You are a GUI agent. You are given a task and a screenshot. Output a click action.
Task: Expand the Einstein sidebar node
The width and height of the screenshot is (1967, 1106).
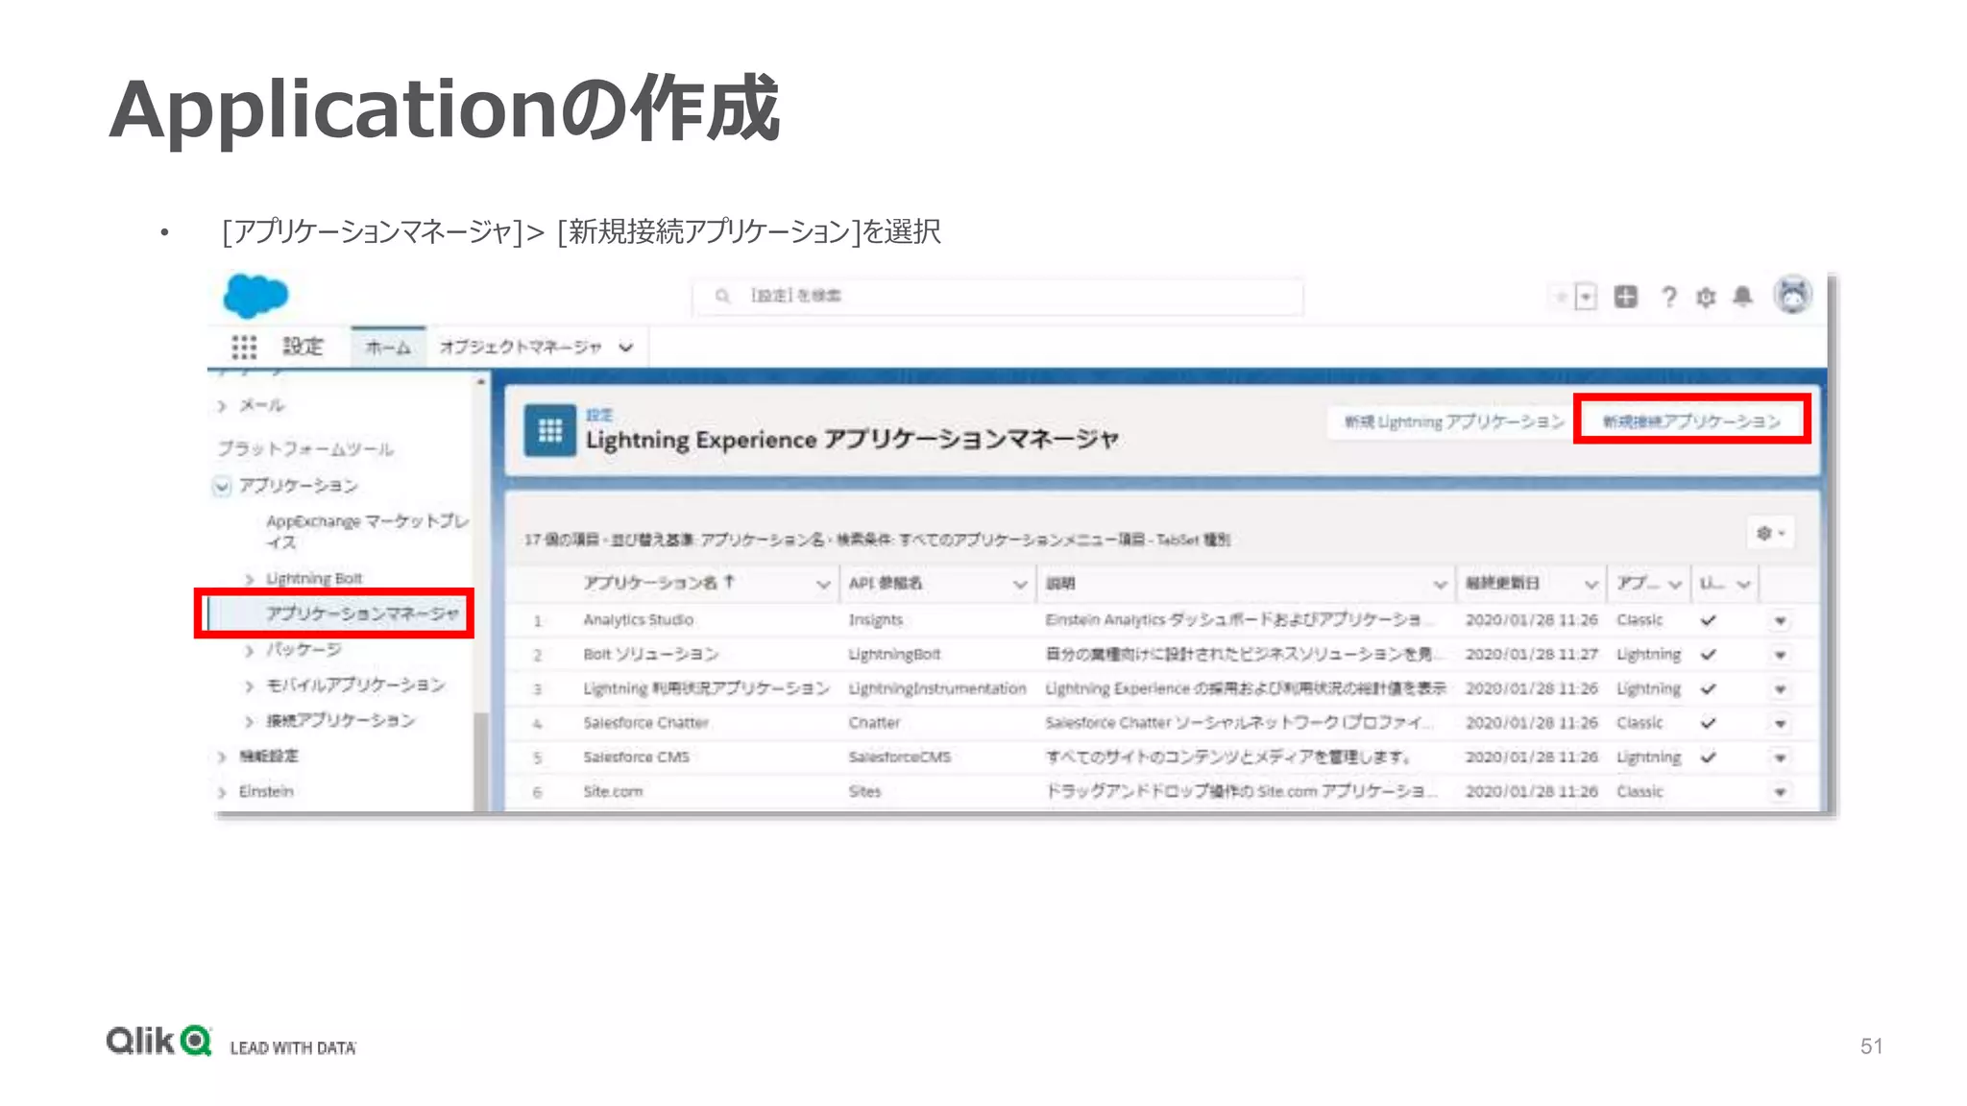222,792
